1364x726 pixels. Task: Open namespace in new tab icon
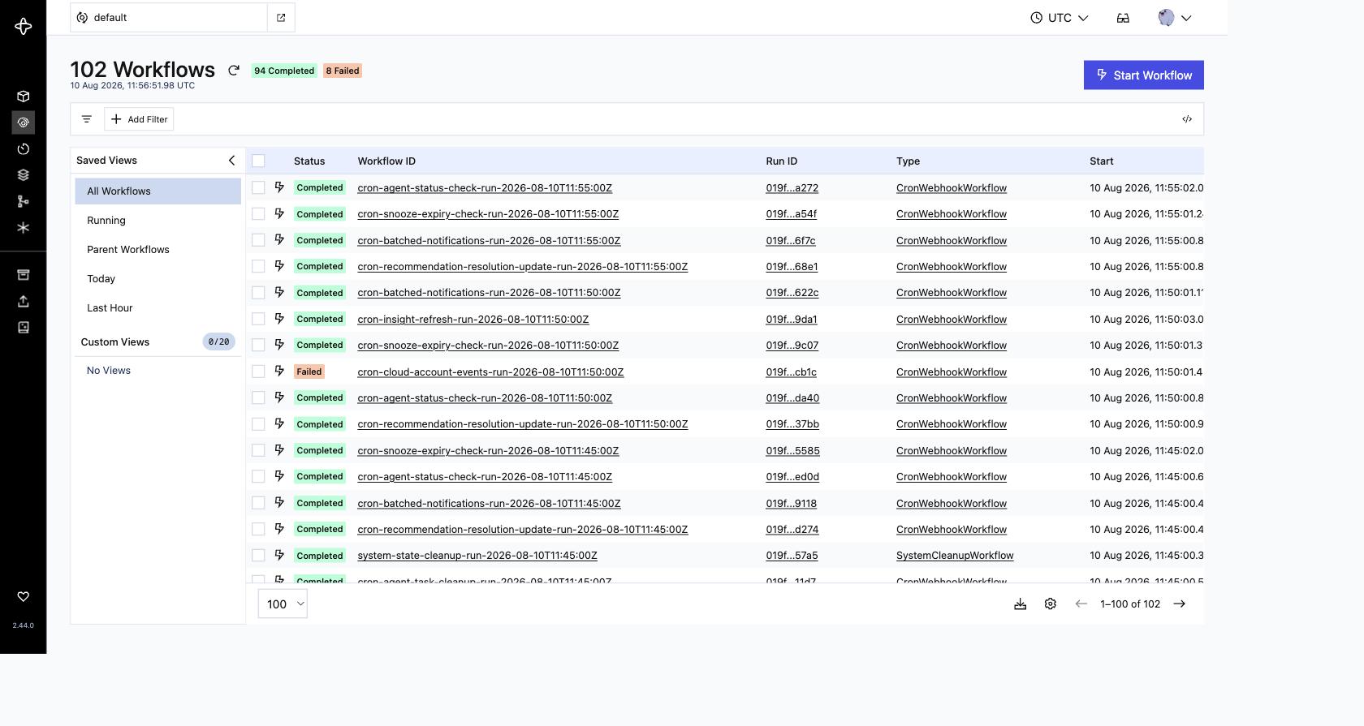[x=281, y=18]
